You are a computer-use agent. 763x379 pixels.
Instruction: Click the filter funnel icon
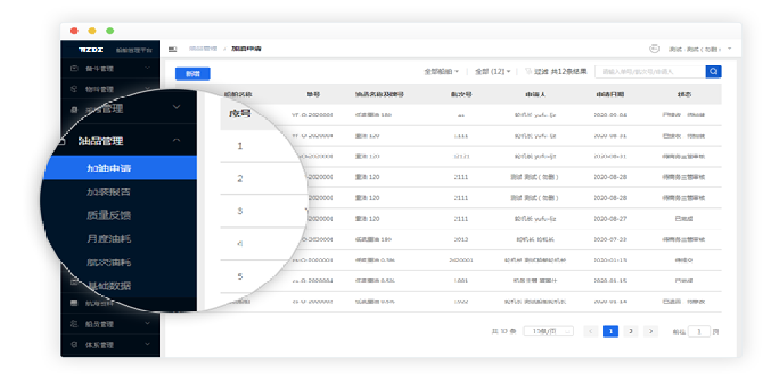tap(528, 72)
